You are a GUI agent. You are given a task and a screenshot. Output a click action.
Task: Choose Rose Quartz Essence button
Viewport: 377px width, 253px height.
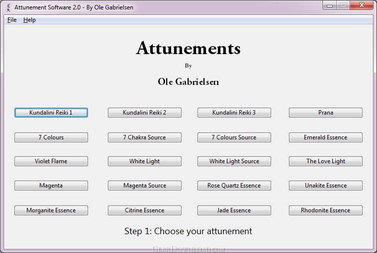(x=234, y=186)
